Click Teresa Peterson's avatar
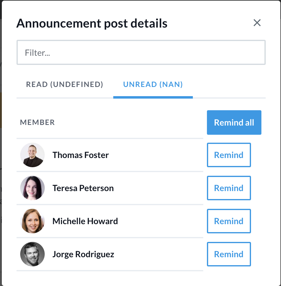 click(32, 188)
